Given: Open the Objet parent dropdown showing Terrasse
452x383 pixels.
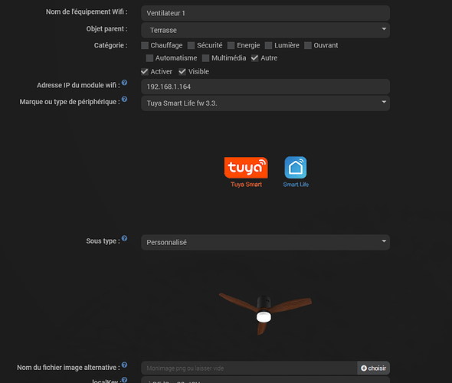Looking at the screenshot, I should 266,30.
